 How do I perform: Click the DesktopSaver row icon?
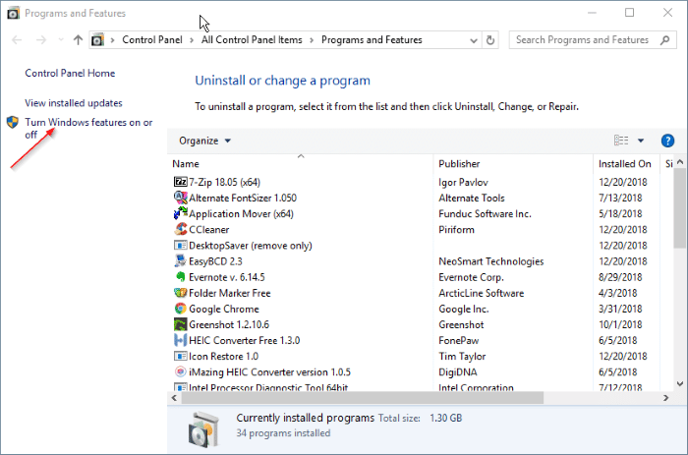[180, 245]
